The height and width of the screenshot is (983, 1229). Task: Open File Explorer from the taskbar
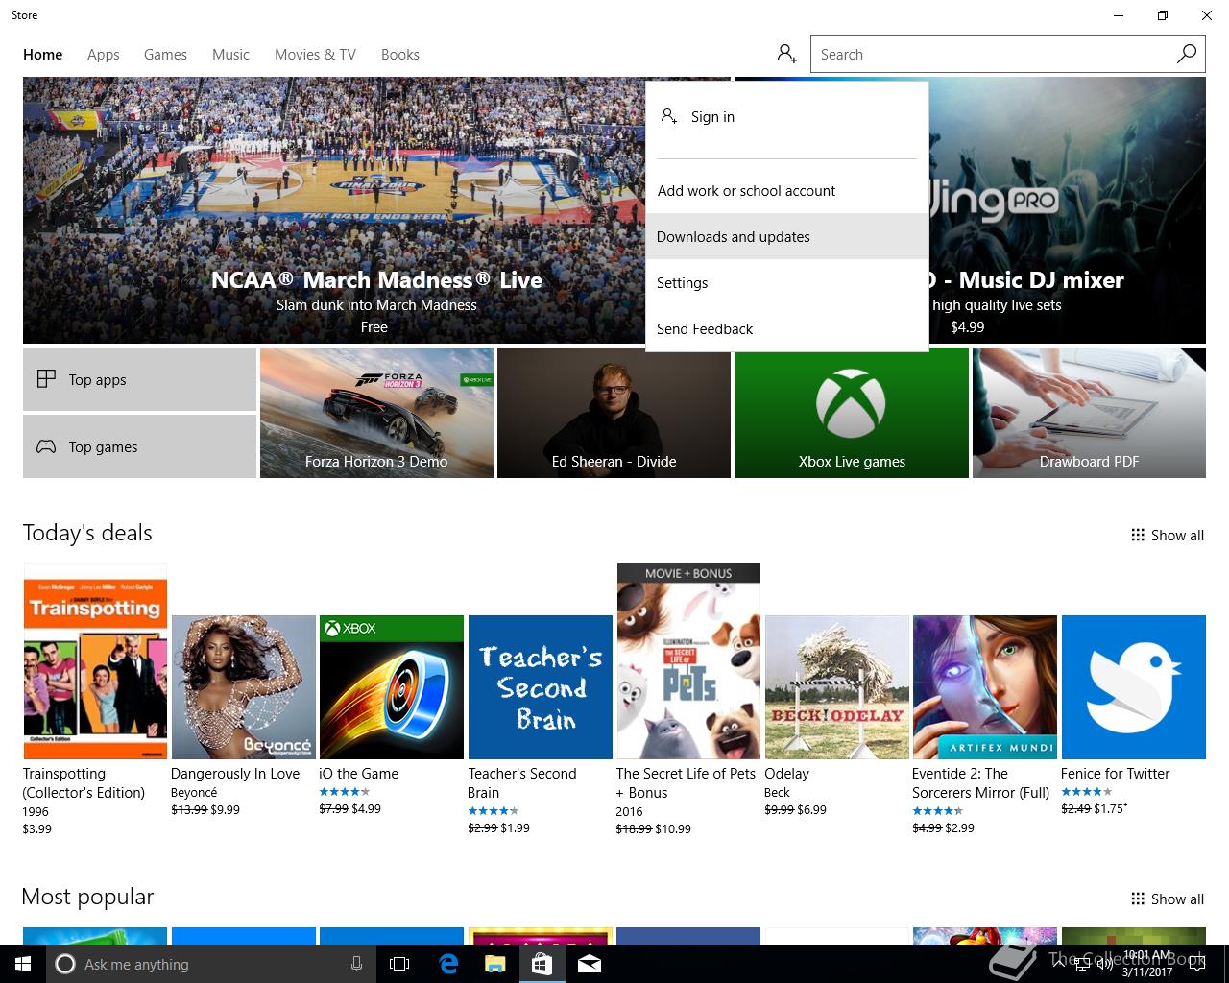pos(494,964)
